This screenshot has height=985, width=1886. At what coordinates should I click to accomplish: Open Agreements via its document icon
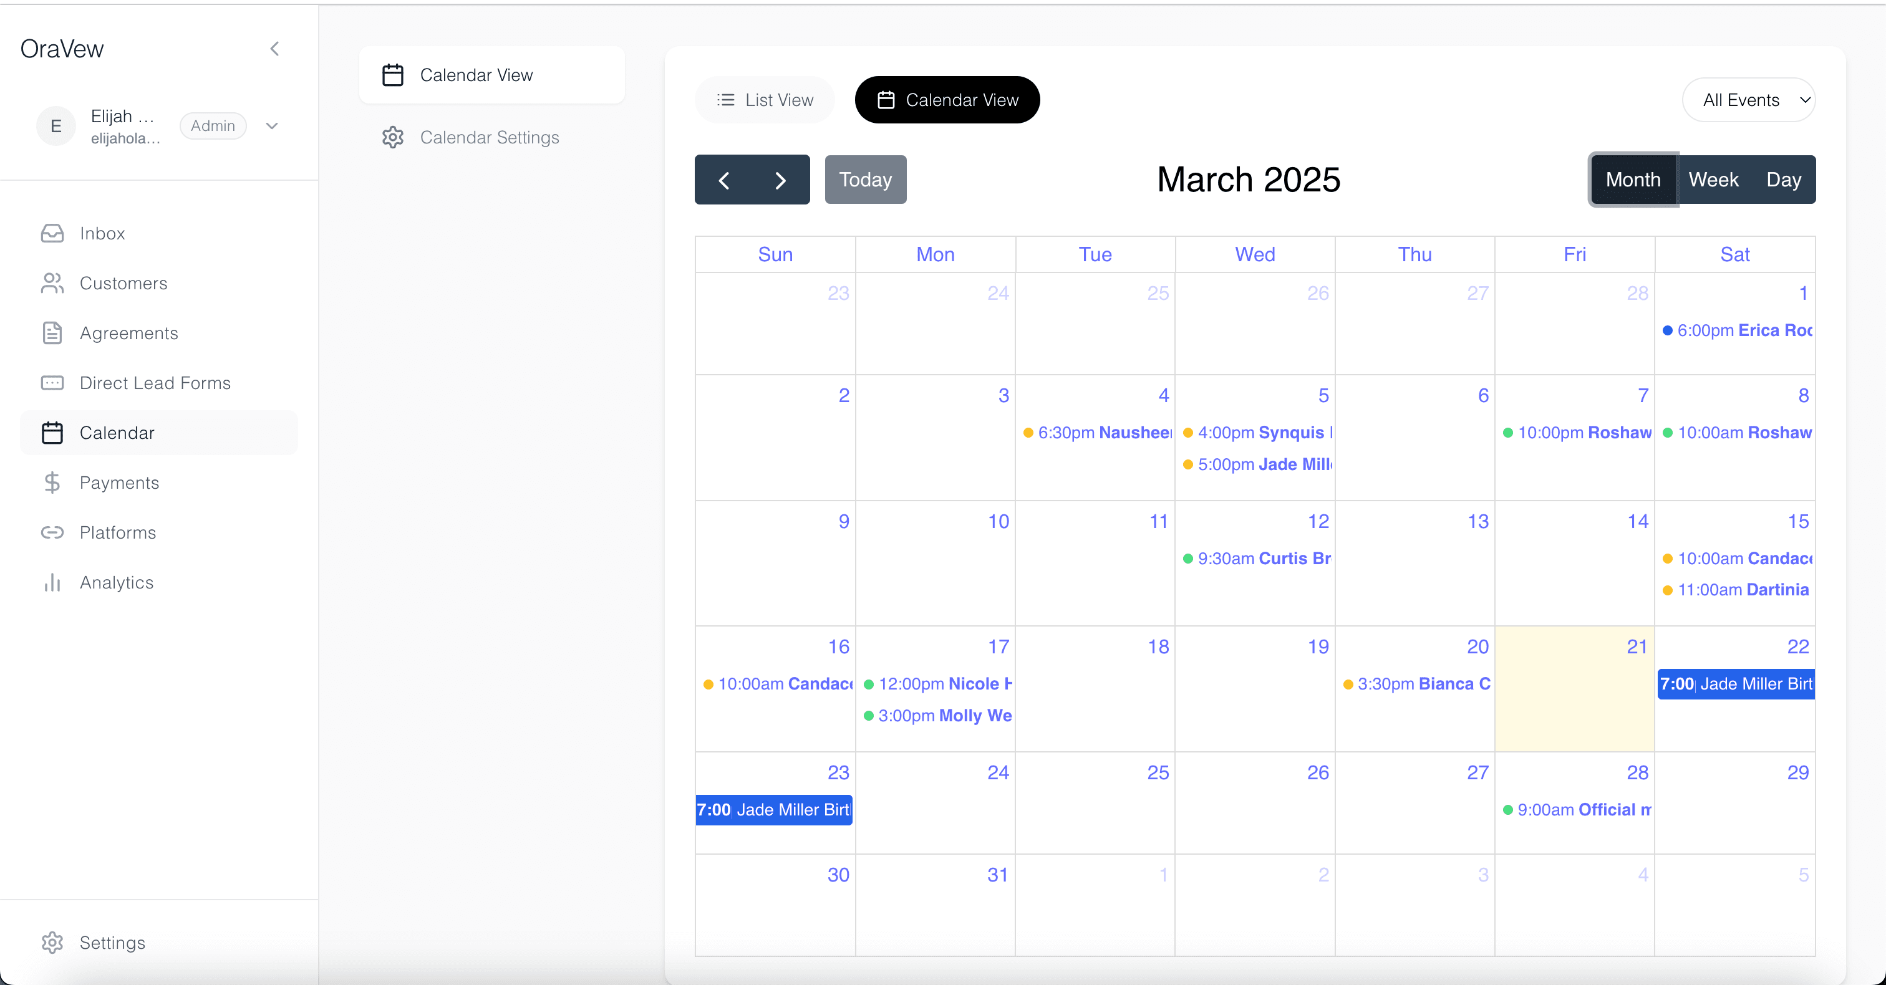tap(52, 333)
